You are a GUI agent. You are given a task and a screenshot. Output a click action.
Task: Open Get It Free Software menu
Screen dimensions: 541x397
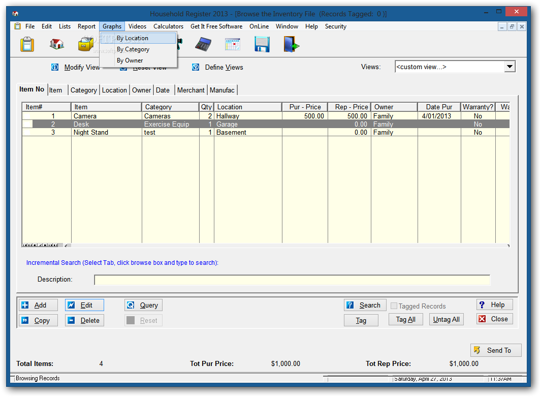click(216, 26)
